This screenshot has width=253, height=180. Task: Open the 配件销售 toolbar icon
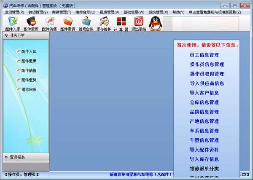[x=49, y=24]
